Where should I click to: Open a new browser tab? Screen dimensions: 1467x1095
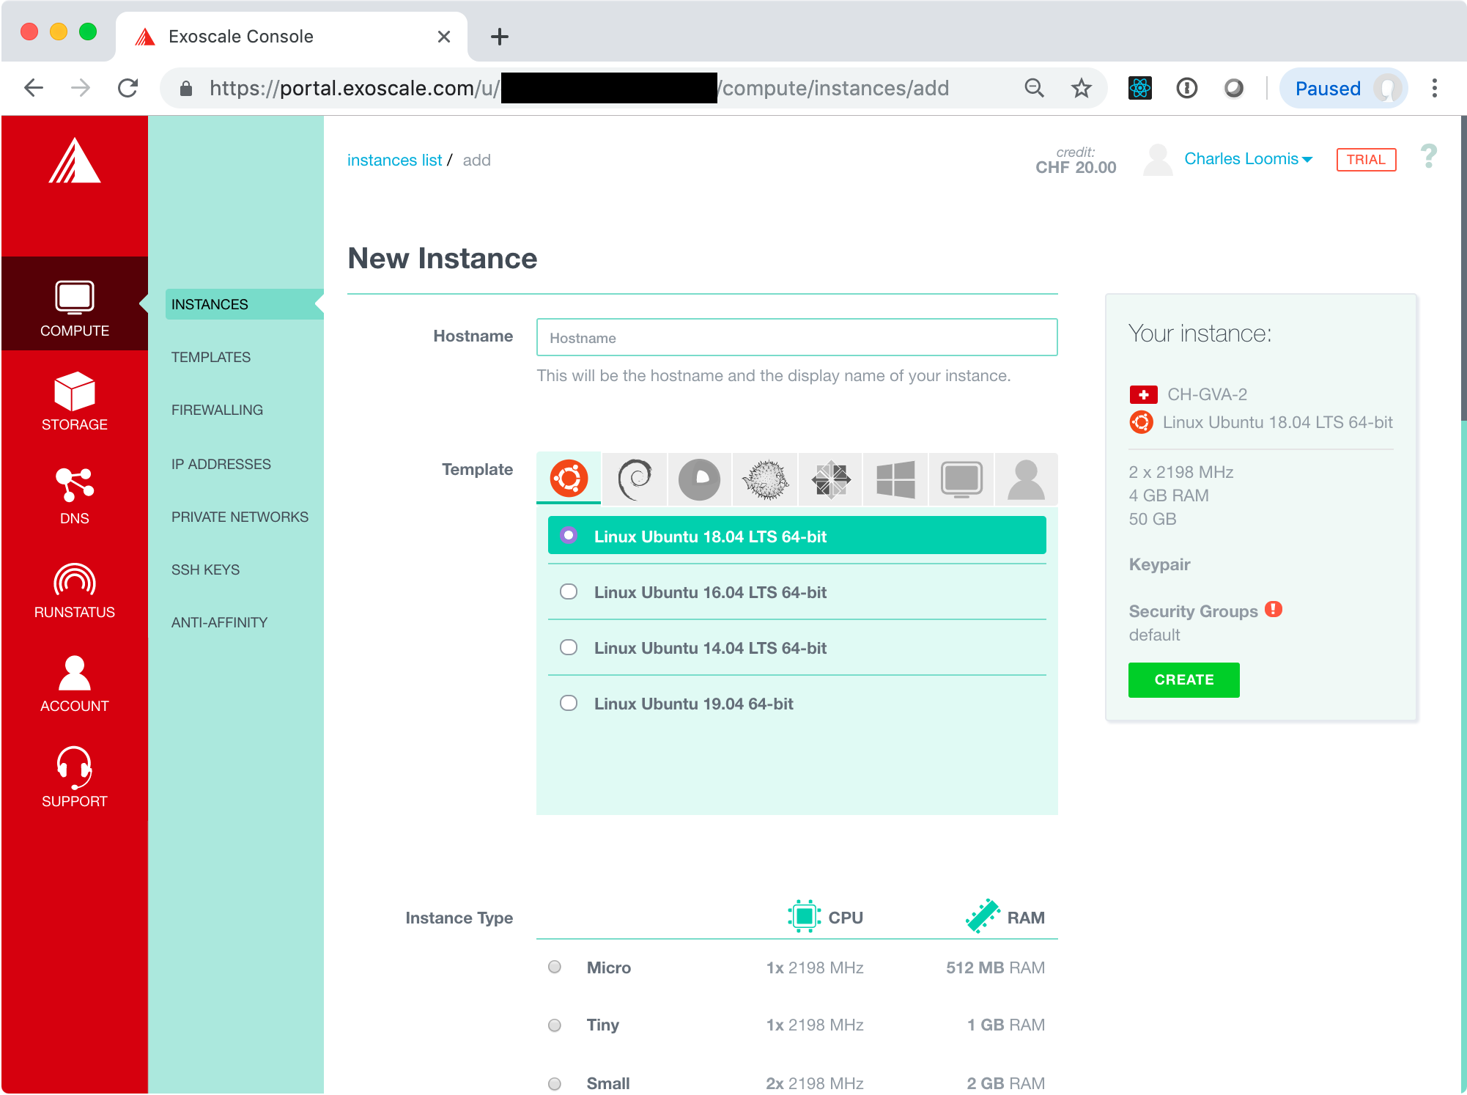tap(500, 36)
